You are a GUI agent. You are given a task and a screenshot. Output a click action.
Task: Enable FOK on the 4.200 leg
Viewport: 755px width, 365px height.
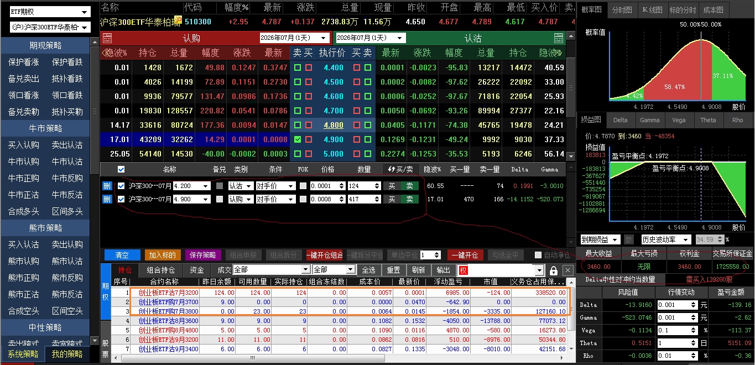coord(303,186)
